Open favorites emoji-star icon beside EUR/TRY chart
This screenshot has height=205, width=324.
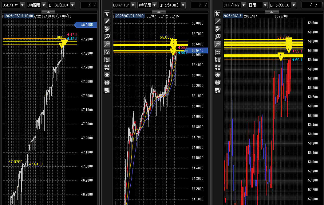107,68
